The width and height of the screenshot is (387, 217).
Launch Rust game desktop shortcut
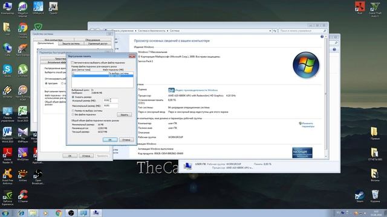pyautogui.click(x=360, y=8)
